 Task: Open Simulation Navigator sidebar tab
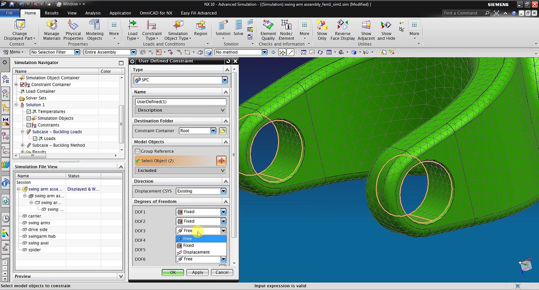point(6,80)
